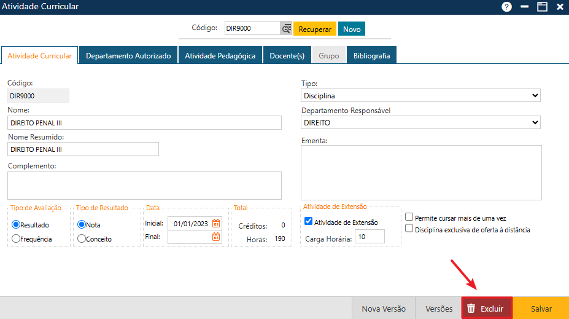Image resolution: width=569 pixels, height=319 pixels.
Task: Click the Recuperar button
Action: 315,29
